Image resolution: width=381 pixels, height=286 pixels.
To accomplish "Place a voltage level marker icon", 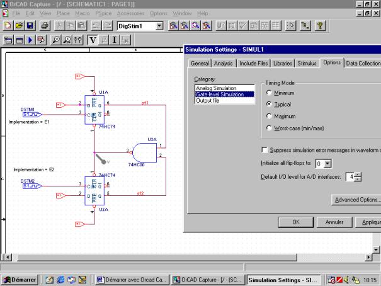I will click(56, 40).
